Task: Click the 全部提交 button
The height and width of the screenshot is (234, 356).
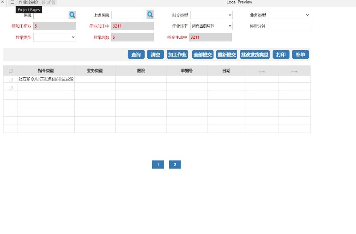Action: (203, 54)
